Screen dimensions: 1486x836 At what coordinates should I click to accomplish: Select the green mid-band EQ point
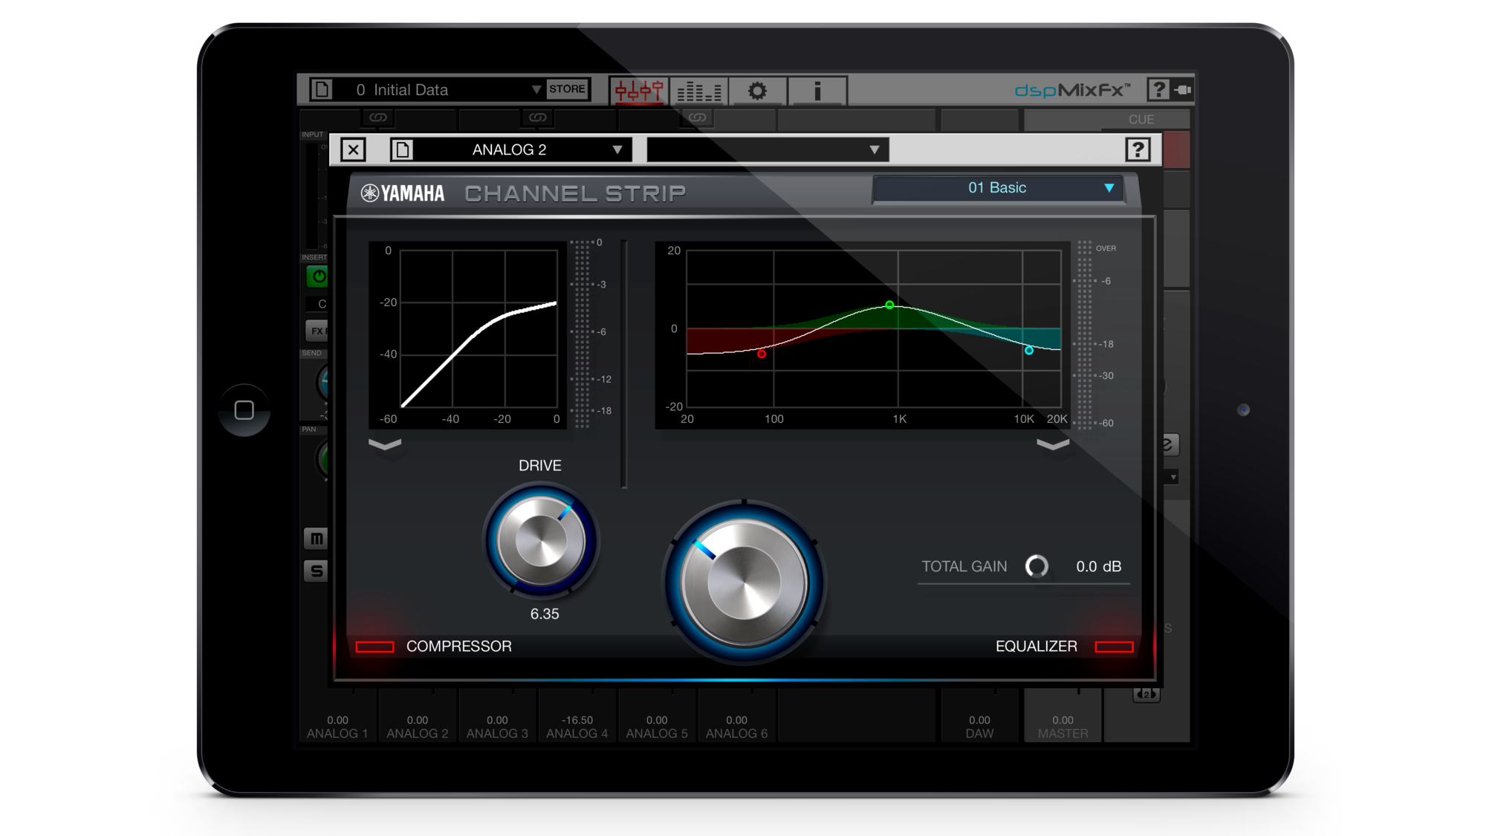point(889,305)
